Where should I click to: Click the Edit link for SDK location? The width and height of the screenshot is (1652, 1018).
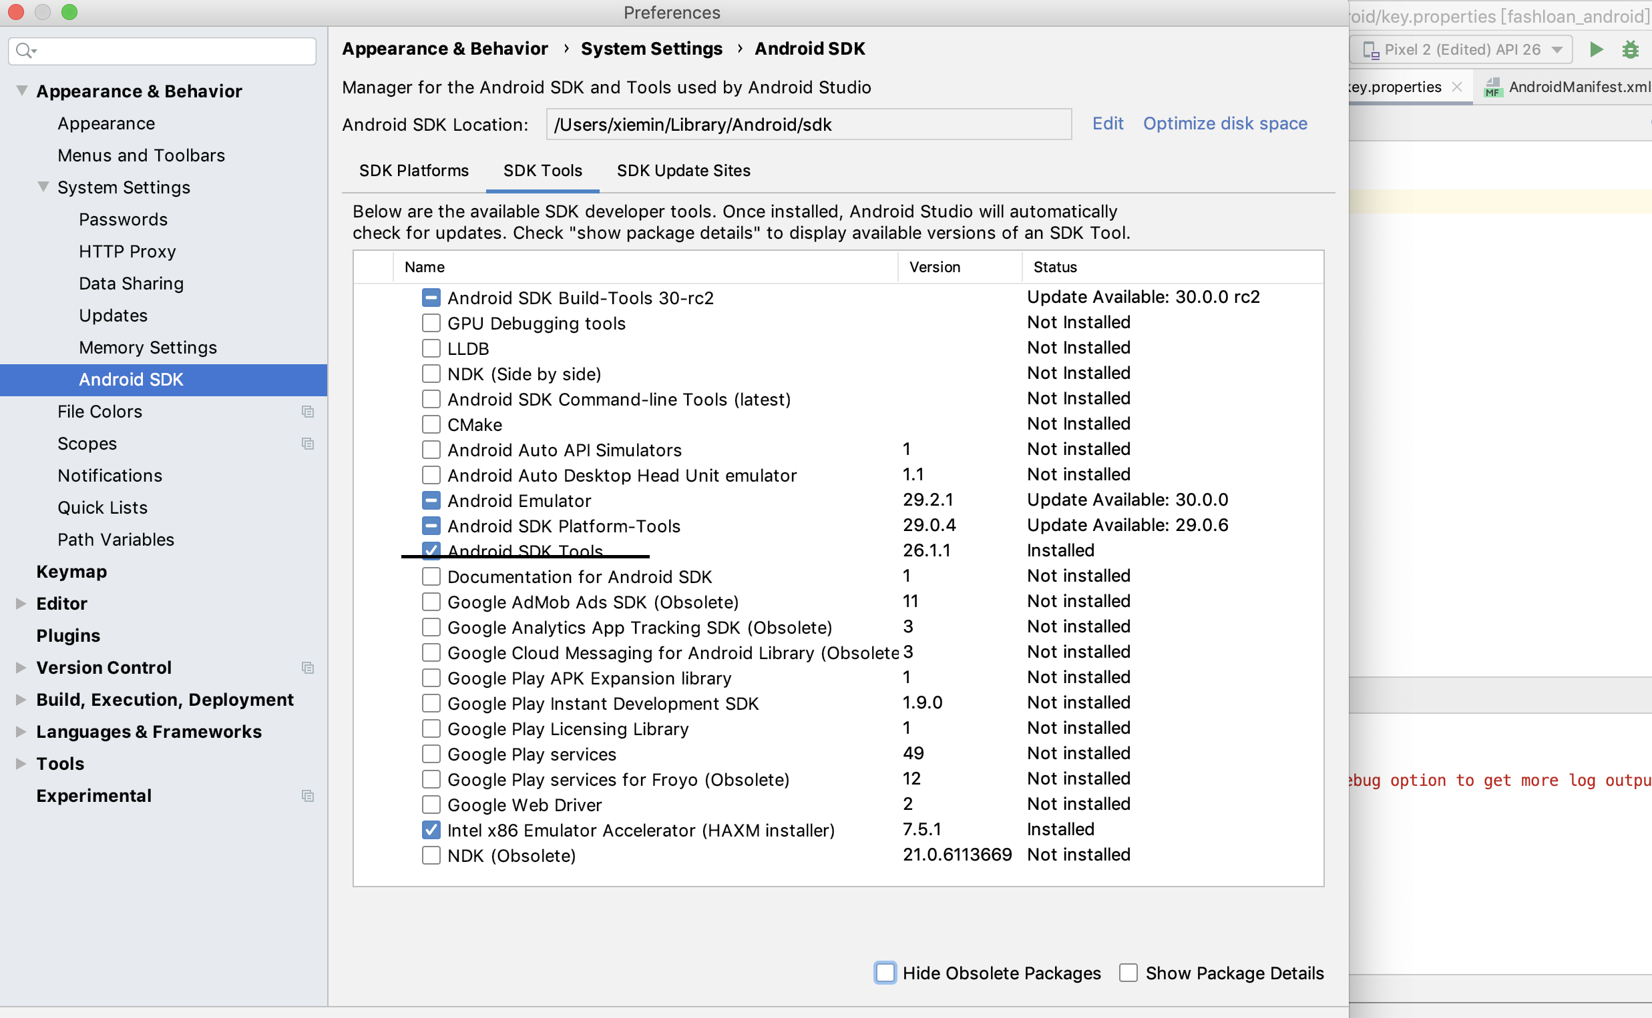coord(1107,124)
